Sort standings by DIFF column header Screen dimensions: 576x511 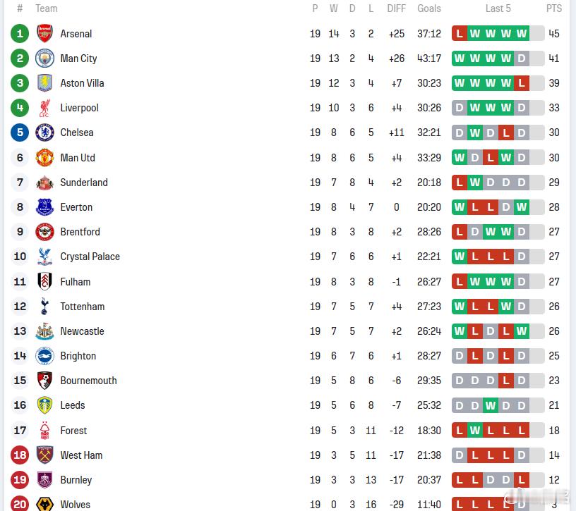coord(396,8)
